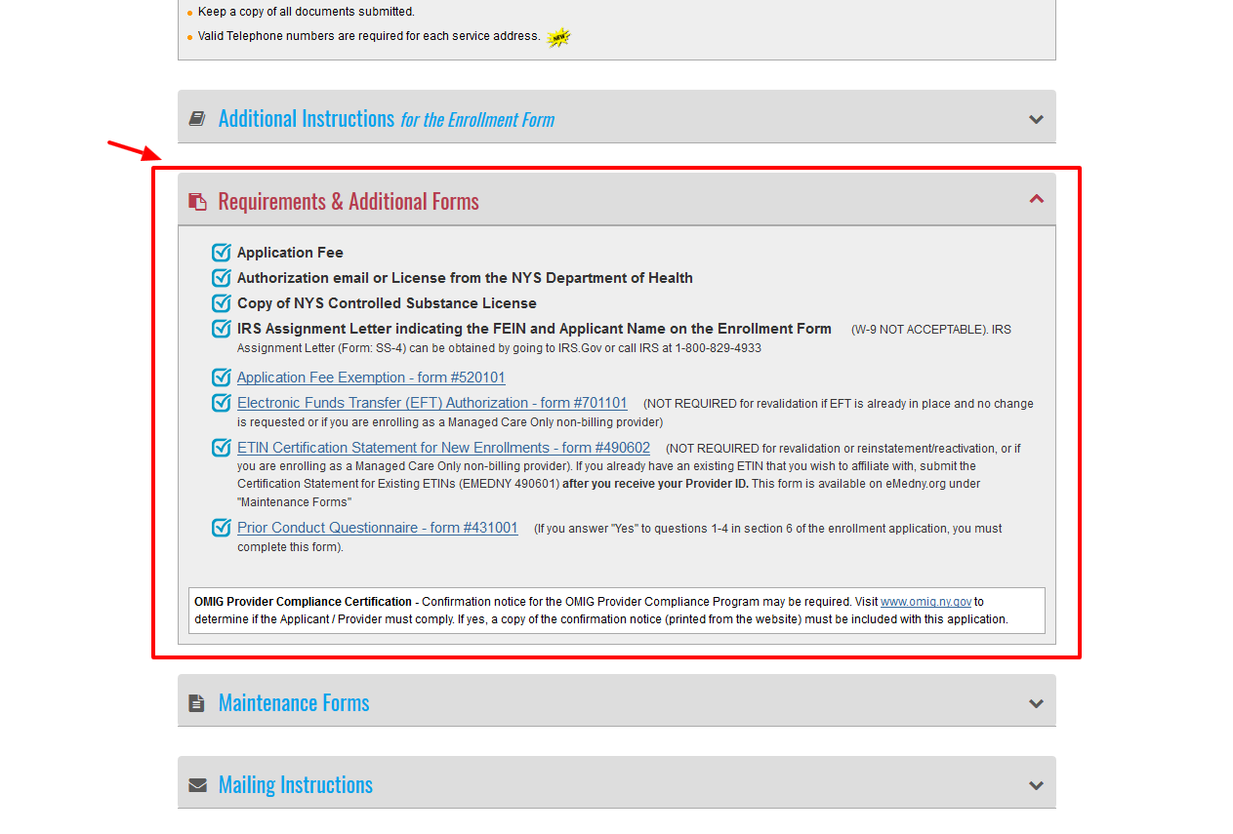This screenshot has height=834, width=1233.
Task: Click the '(W-9 NOT ACCEPTABLE)' note text
Action: click(x=920, y=330)
